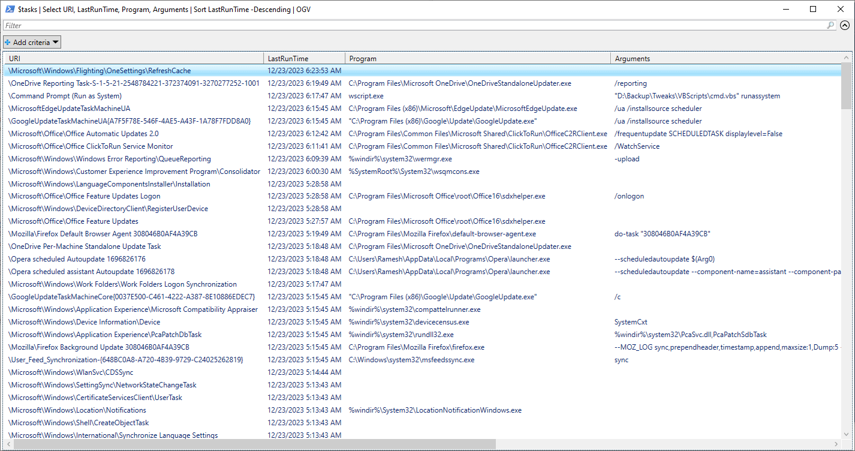This screenshot has height=451, width=855.
Task: Click inside the Filter text box
Action: (x=414, y=25)
